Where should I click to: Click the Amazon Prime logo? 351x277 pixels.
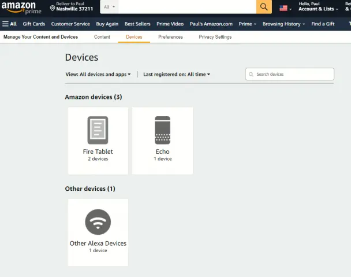21,8
